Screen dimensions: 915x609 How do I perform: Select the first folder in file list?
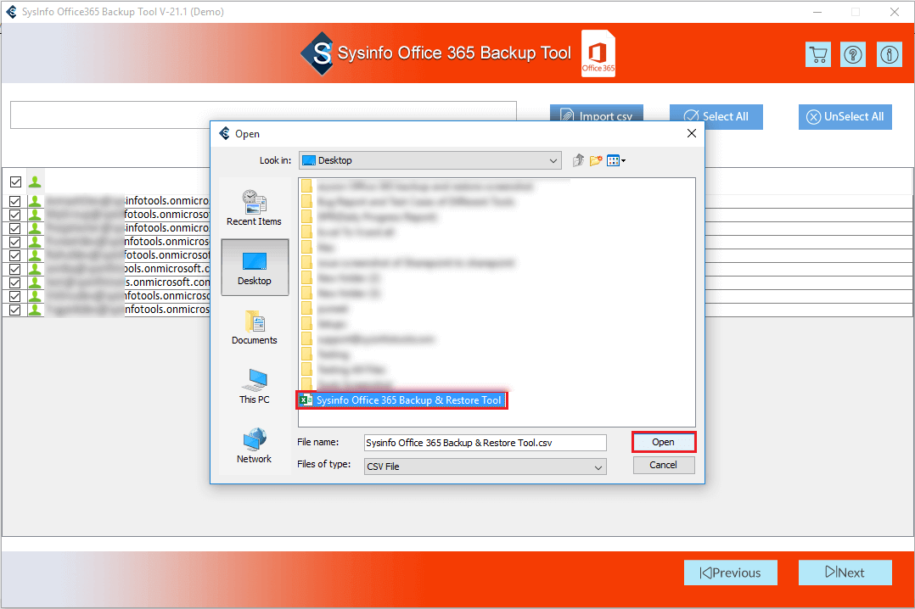pyautogui.click(x=418, y=186)
